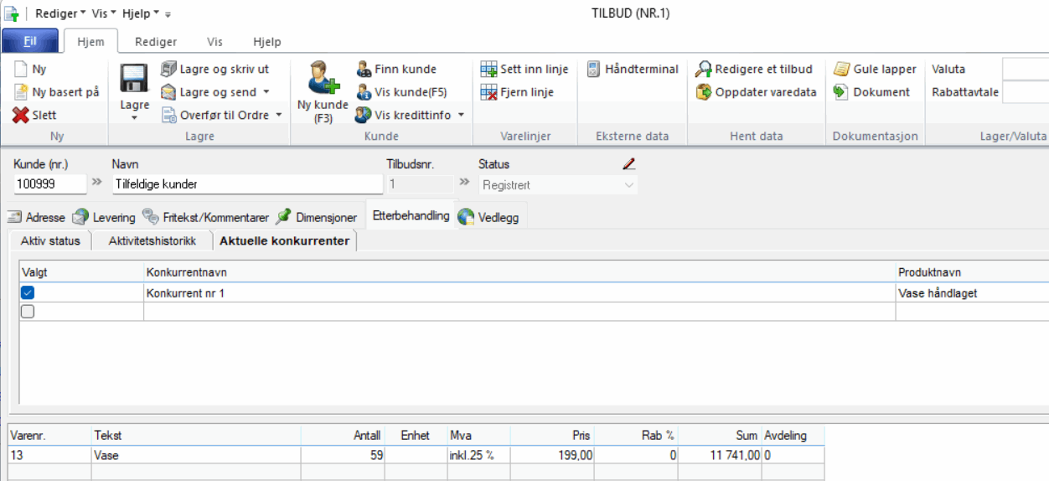The image size is (1049, 481).
Task: Expand the Status dropdown showing Registrert
Action: pyautogui.click(x=629, y=185)
